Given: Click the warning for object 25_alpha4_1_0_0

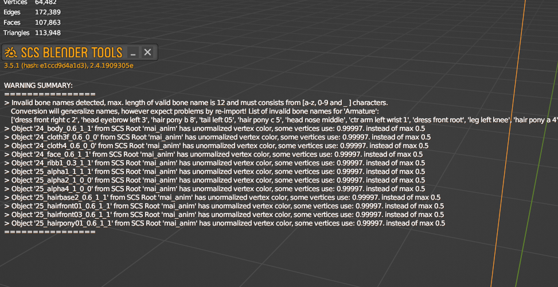Looking at the screenshot, I should pyautogui.click(x=214, y=188).
